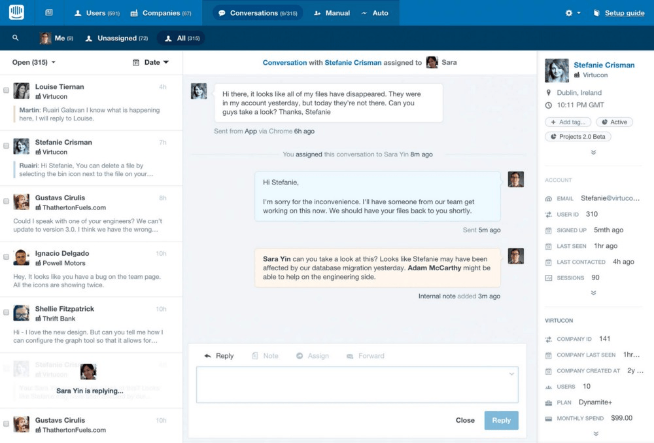Check Stefanie Crisman conversation checkbox
This screenshot has height=443, width=654.
click(7, 145)
